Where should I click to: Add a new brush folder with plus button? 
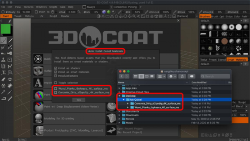pyautogui.click(x=246, y=21)
